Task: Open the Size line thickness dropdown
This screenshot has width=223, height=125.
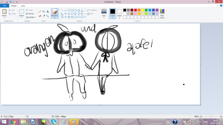Action: click(104, 14)
